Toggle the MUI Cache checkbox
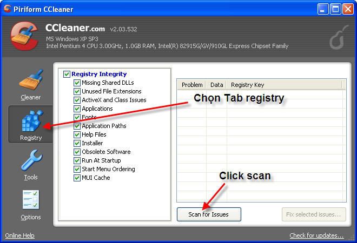357x243 pixels. tap(77, 178)
